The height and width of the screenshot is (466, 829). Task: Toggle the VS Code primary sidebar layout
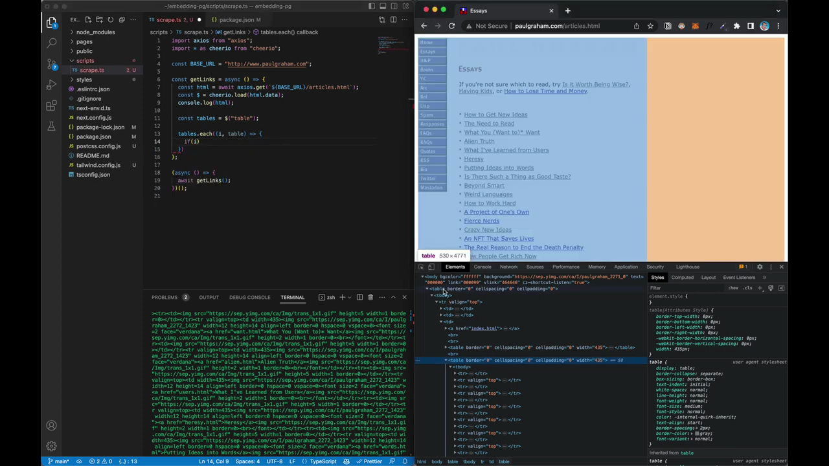[372, 6]
